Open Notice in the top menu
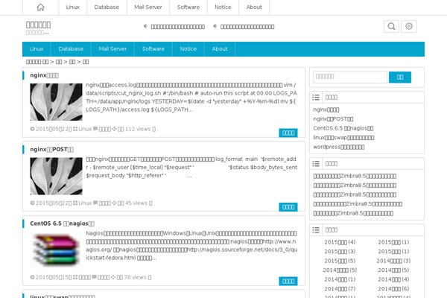Image resolution: width=447 pixels, height=298 pixels. point(223,7)
